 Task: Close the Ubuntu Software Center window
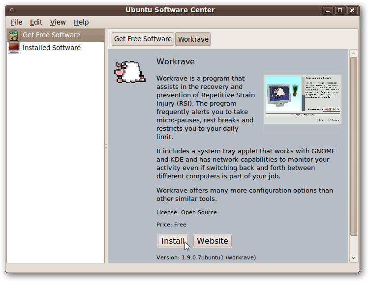352,11
